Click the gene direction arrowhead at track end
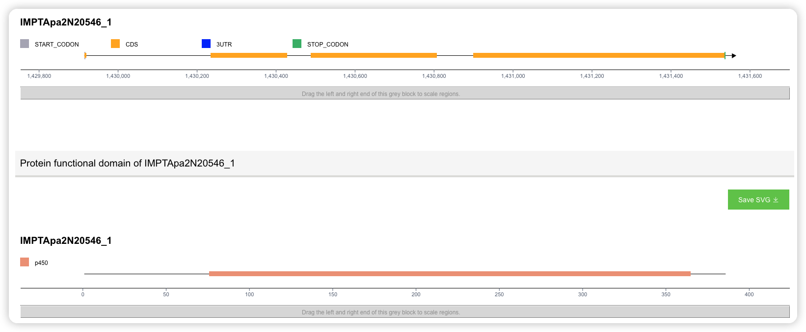 click(734, 56)
